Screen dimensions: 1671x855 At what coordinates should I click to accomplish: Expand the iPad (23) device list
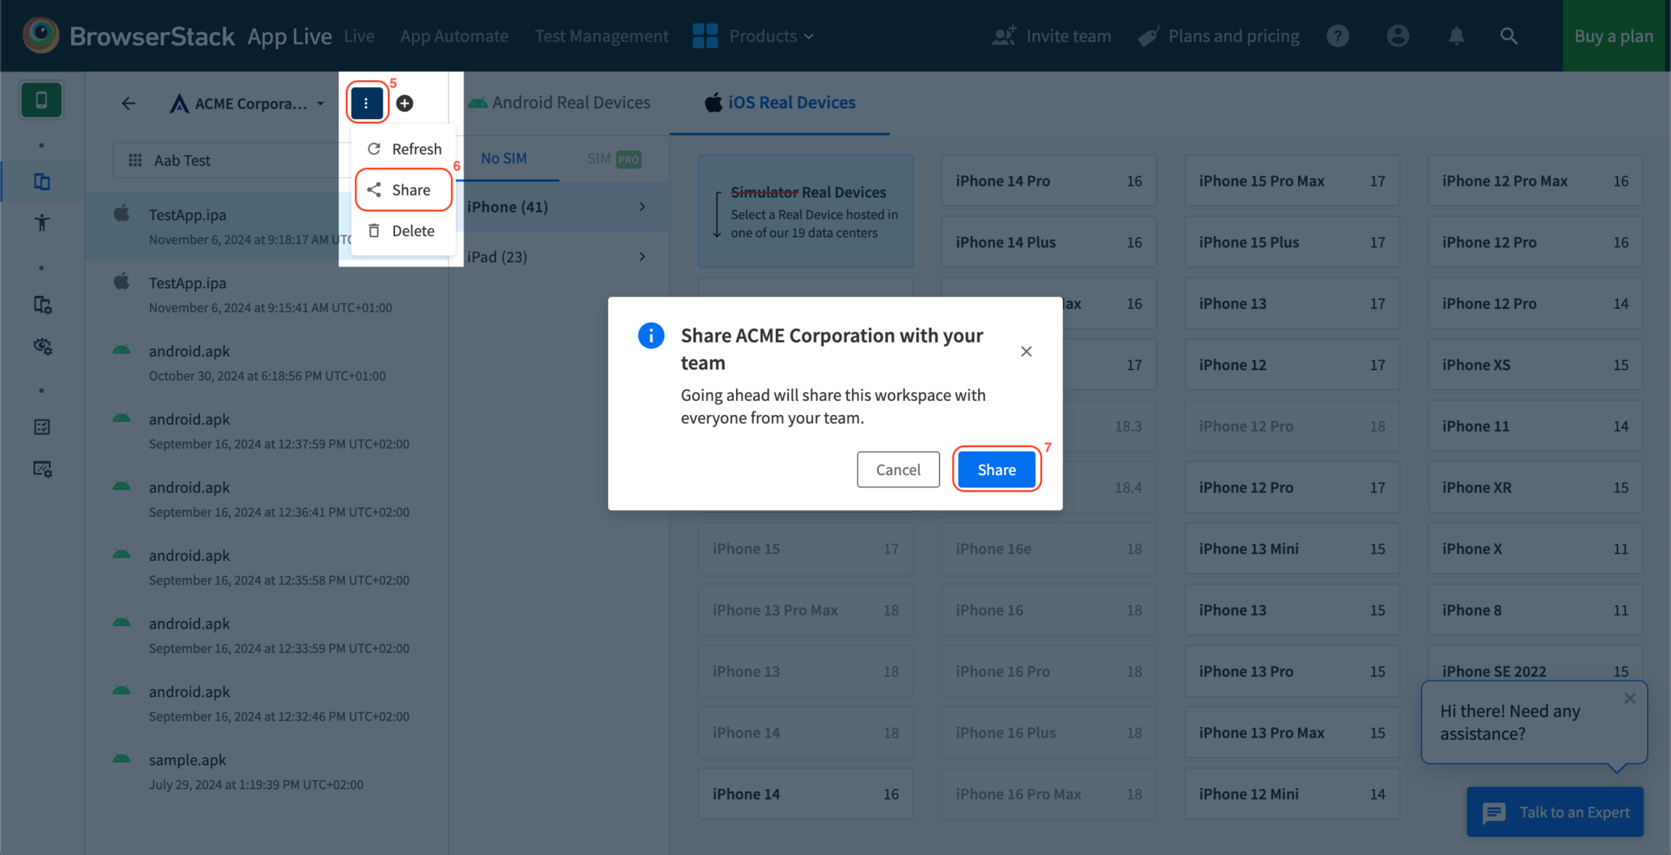(x=557, y=257)
